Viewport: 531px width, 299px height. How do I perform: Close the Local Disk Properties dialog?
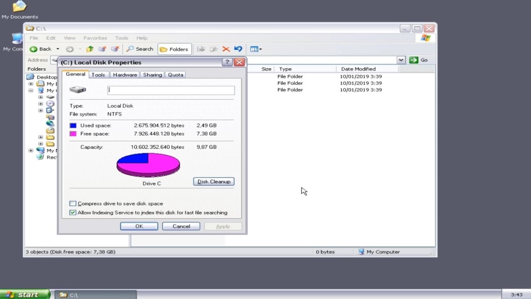239,62
